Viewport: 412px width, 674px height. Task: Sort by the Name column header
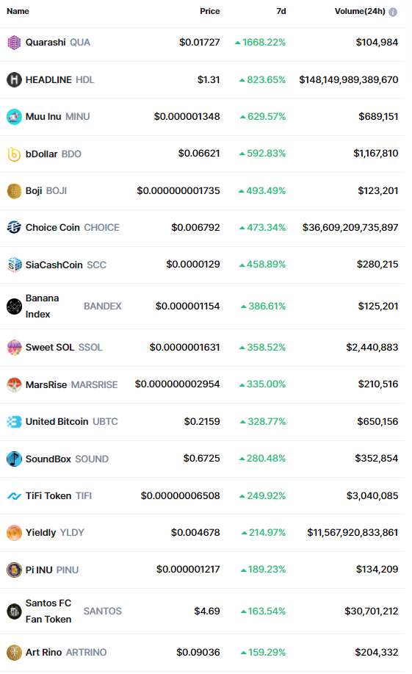pyautogui.click(x=18, y=11)
